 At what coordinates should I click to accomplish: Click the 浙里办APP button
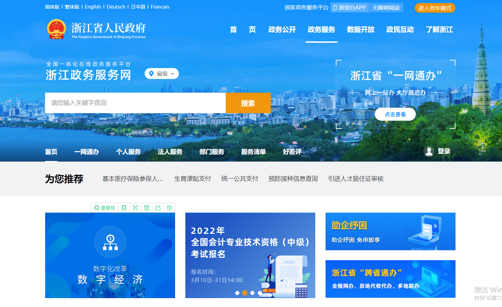[x=349, y=8]
